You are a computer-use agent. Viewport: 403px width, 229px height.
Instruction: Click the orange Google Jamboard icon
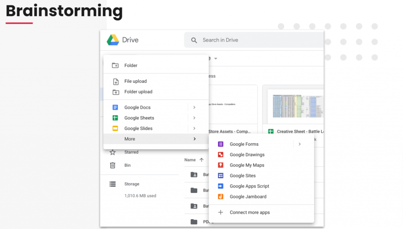(220, 197)
